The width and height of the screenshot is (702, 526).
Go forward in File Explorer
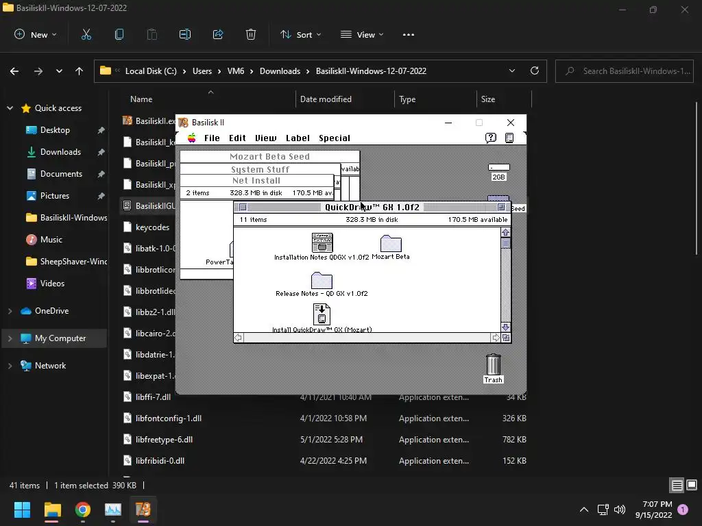point(38,71)
